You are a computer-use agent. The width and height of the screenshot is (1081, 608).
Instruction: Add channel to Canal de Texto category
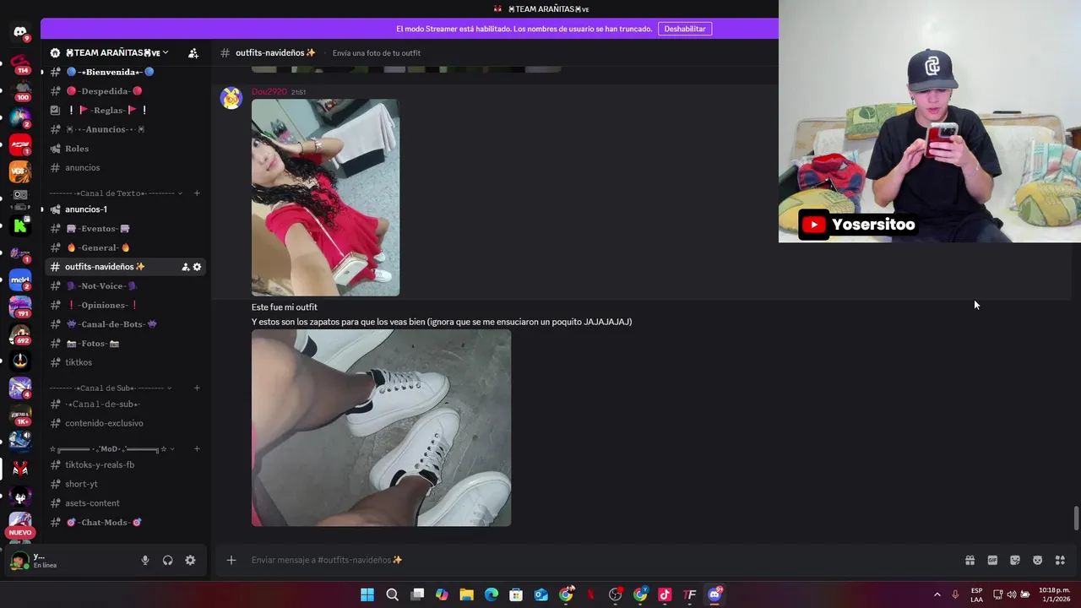pyautogui.click(x=197, y=193)
